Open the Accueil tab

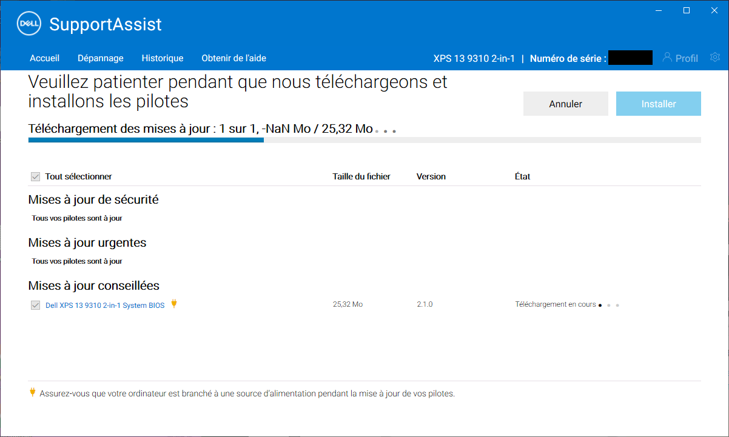click(x=45, y=58)
